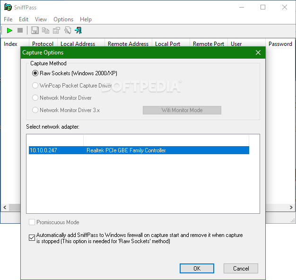The width and height of the screenshot is (296, 280).
Task: Click the Wifi Monitor Mode button
Action: [182, 110]
